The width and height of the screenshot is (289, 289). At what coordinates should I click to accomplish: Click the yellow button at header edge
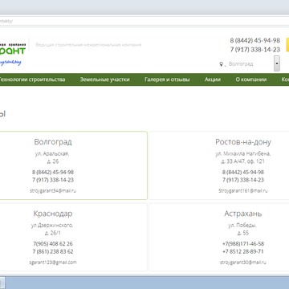pos(287,44)
